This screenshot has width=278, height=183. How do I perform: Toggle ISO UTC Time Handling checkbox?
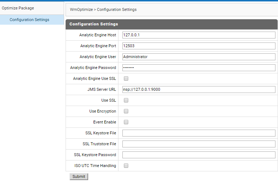(126, 166)
